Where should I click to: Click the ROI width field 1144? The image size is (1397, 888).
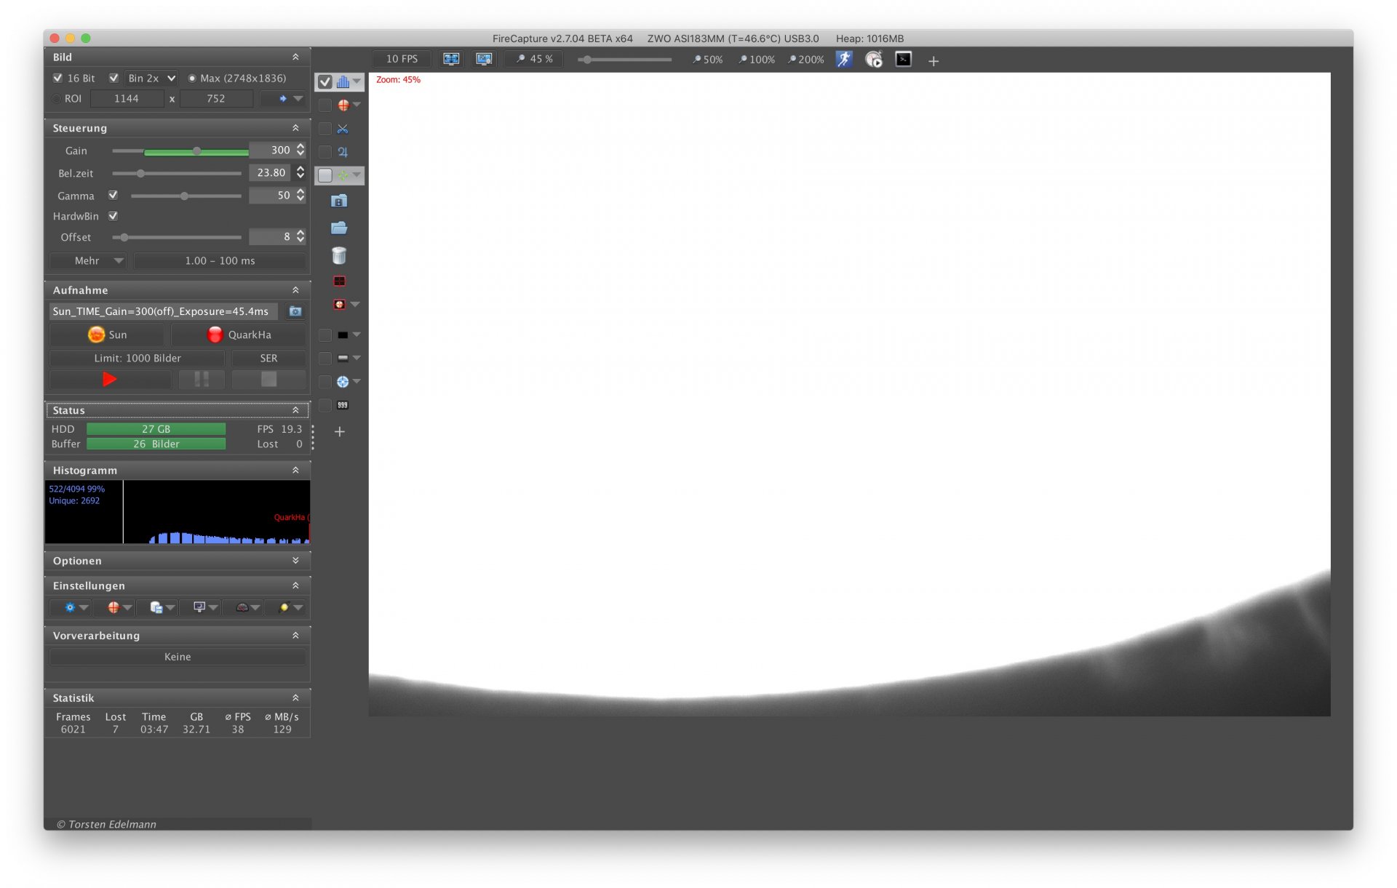(127, 99)
